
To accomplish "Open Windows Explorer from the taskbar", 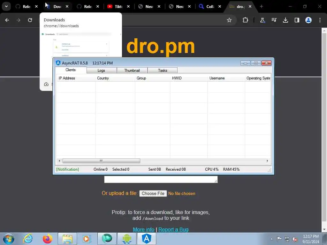I will pos(67,239).
